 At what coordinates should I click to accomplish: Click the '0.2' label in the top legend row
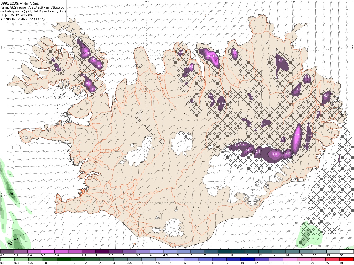click(x=2, y=255)
